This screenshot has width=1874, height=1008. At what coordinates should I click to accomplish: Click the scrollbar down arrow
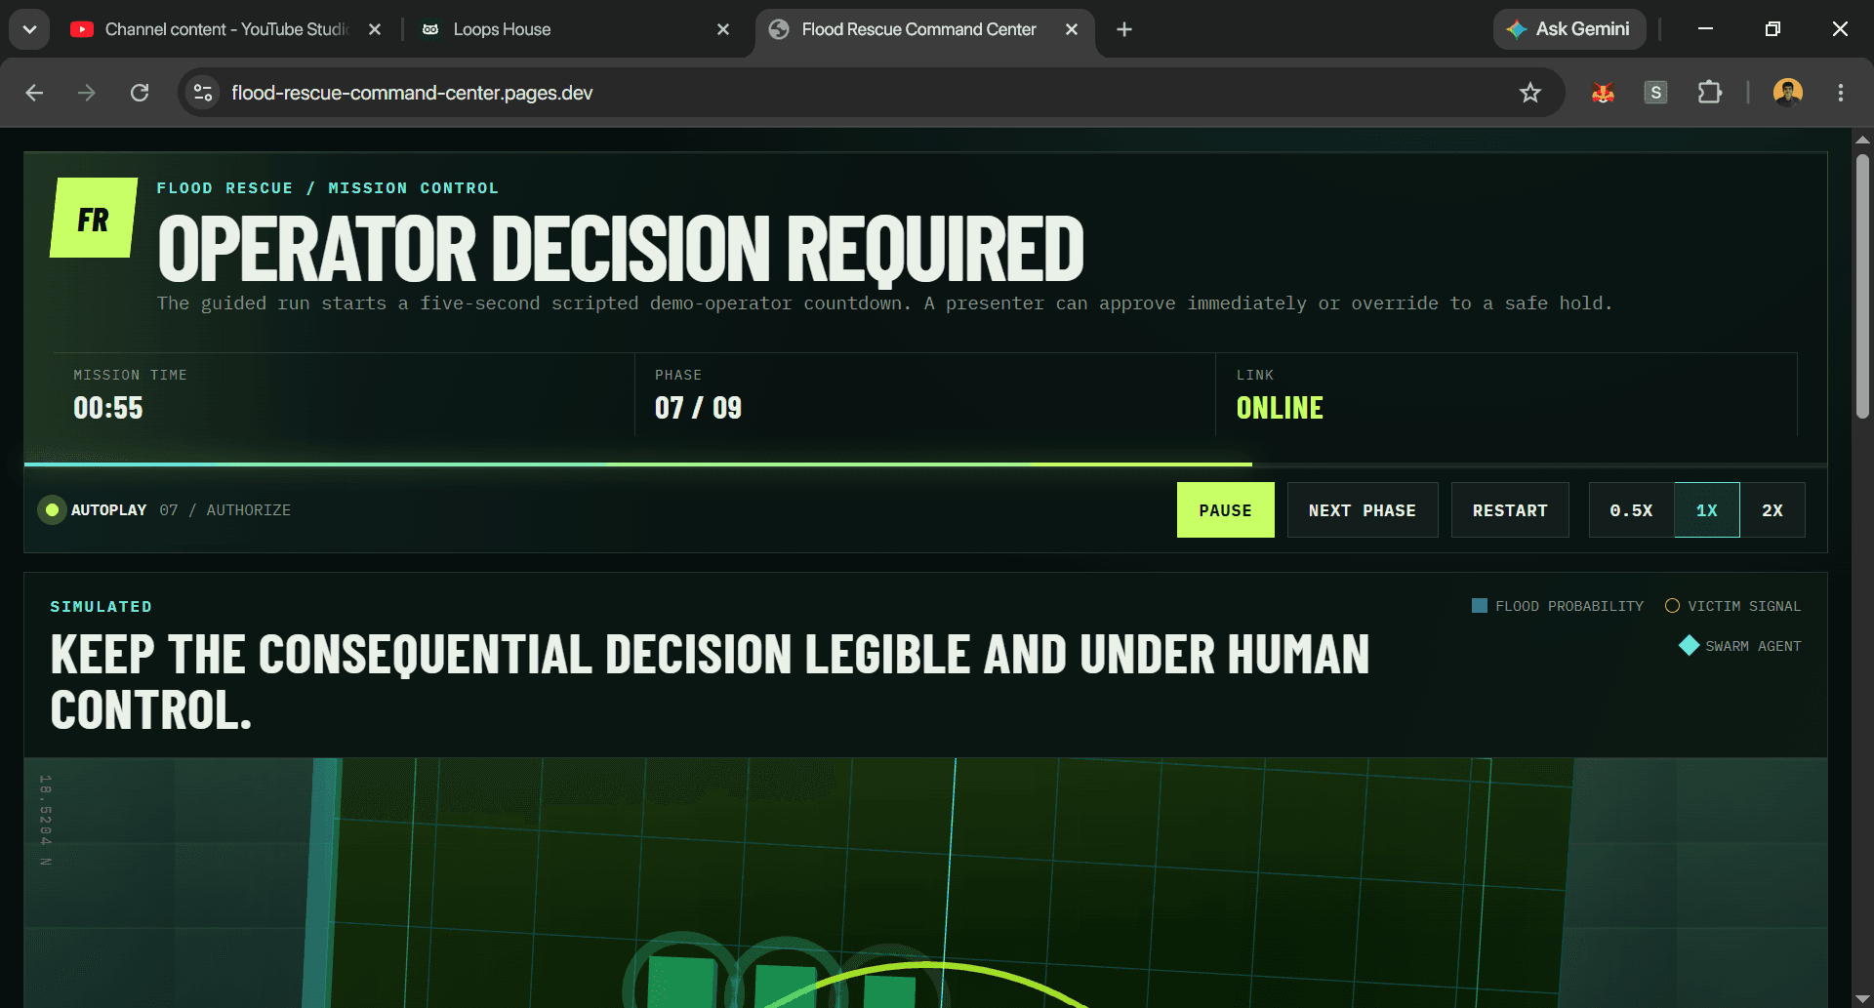pos(1862,998)
